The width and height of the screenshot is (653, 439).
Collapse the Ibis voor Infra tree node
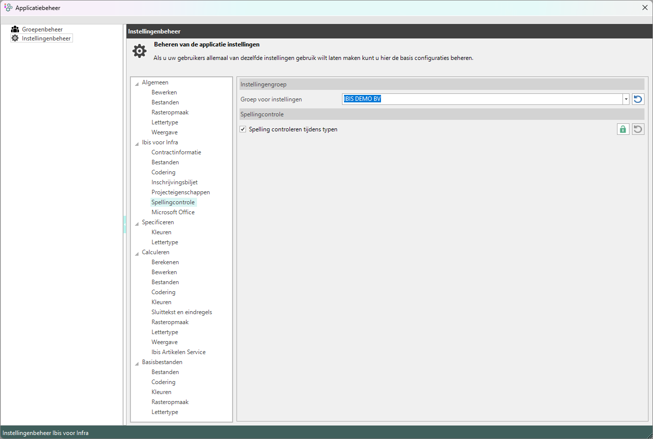pos(137,143)
